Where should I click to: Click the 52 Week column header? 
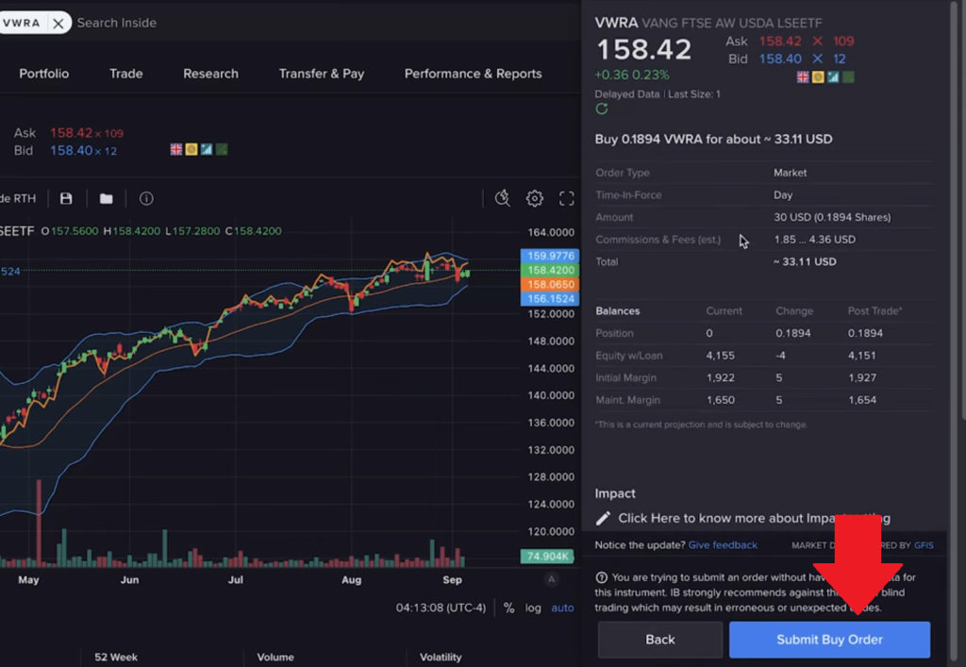coord(116,658)
